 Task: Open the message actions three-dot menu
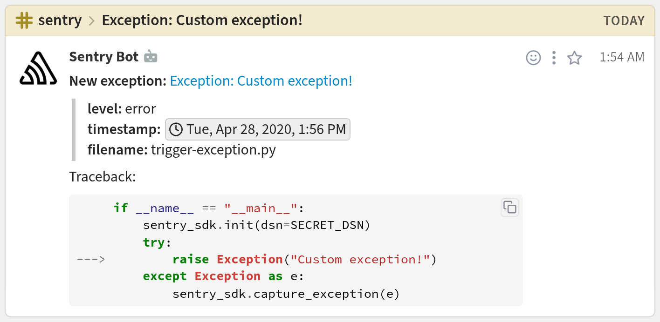[x=554, y=58]
